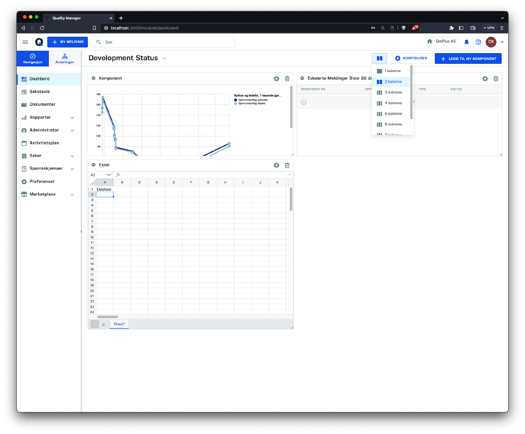Image resolution: width=525 pixels, height=434 pixels.
Task: Delete the Excel widget with trash icon
Action: (x=287, y=165)
